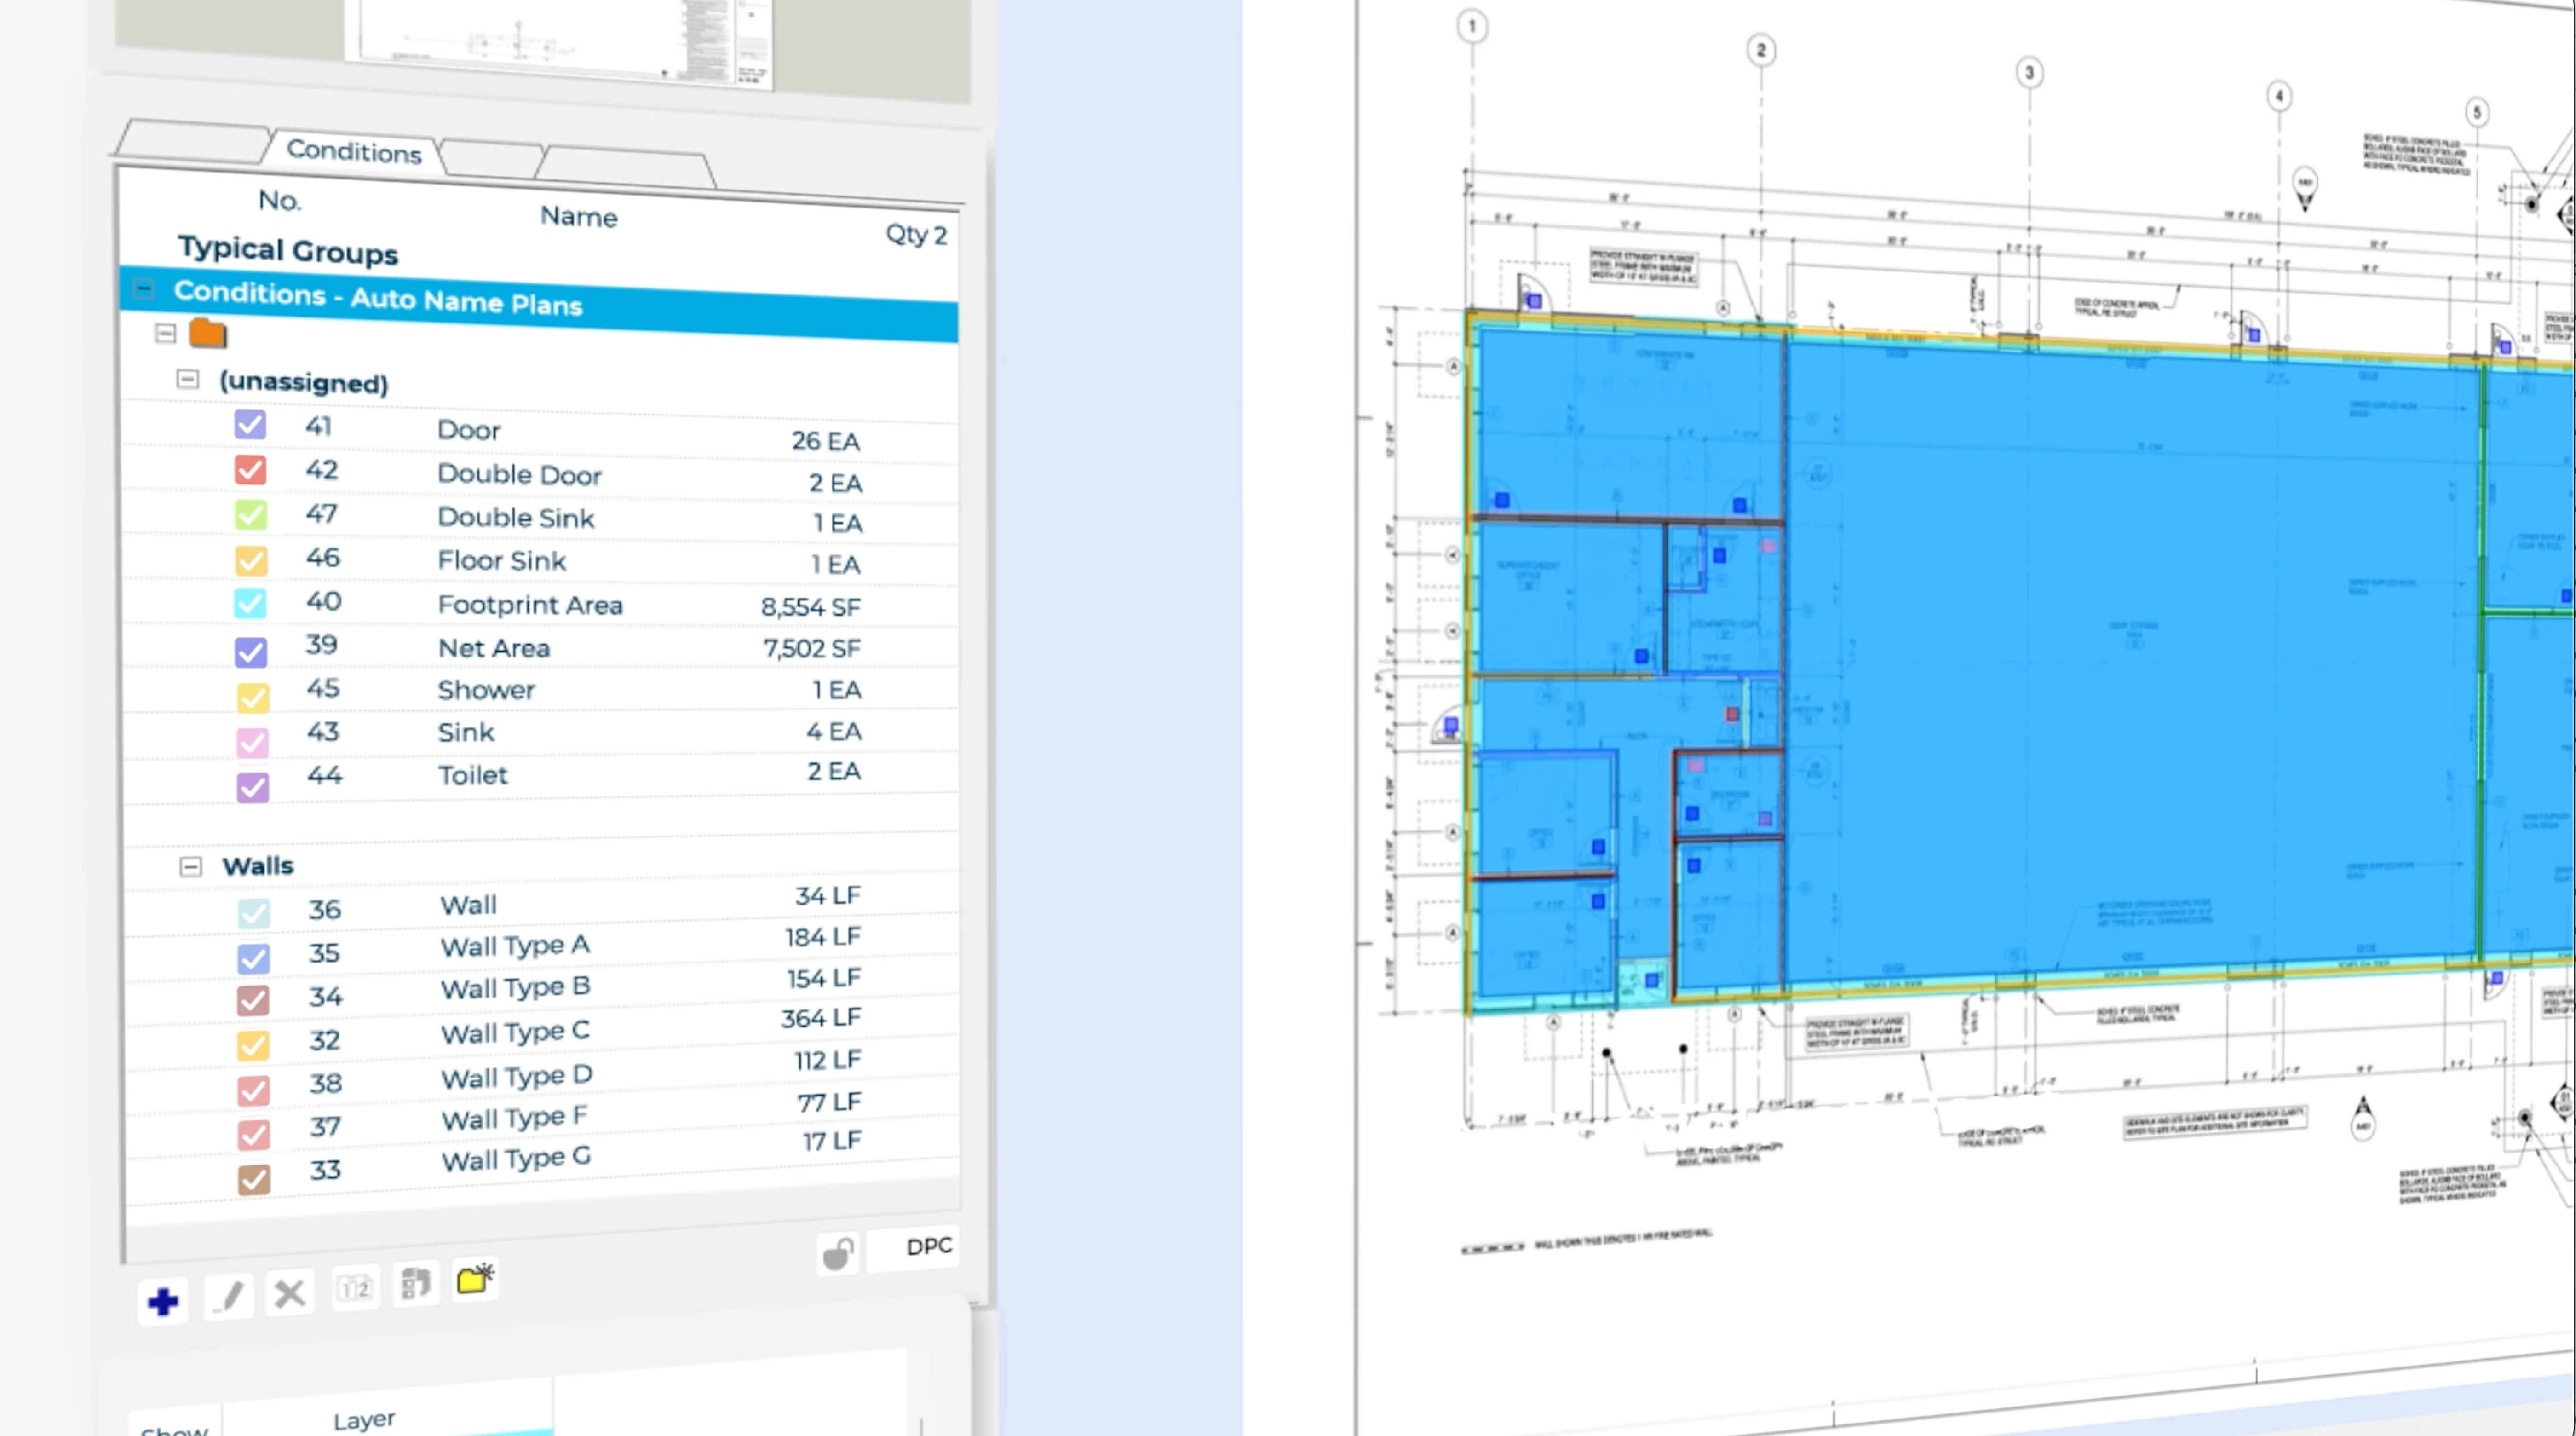Viewport: 2576px width, 1436px height.
Task: Collapse the (unassigned) group
Action: coord(187,379)
